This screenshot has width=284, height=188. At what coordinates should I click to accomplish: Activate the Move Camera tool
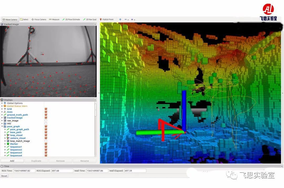[10, 20]
